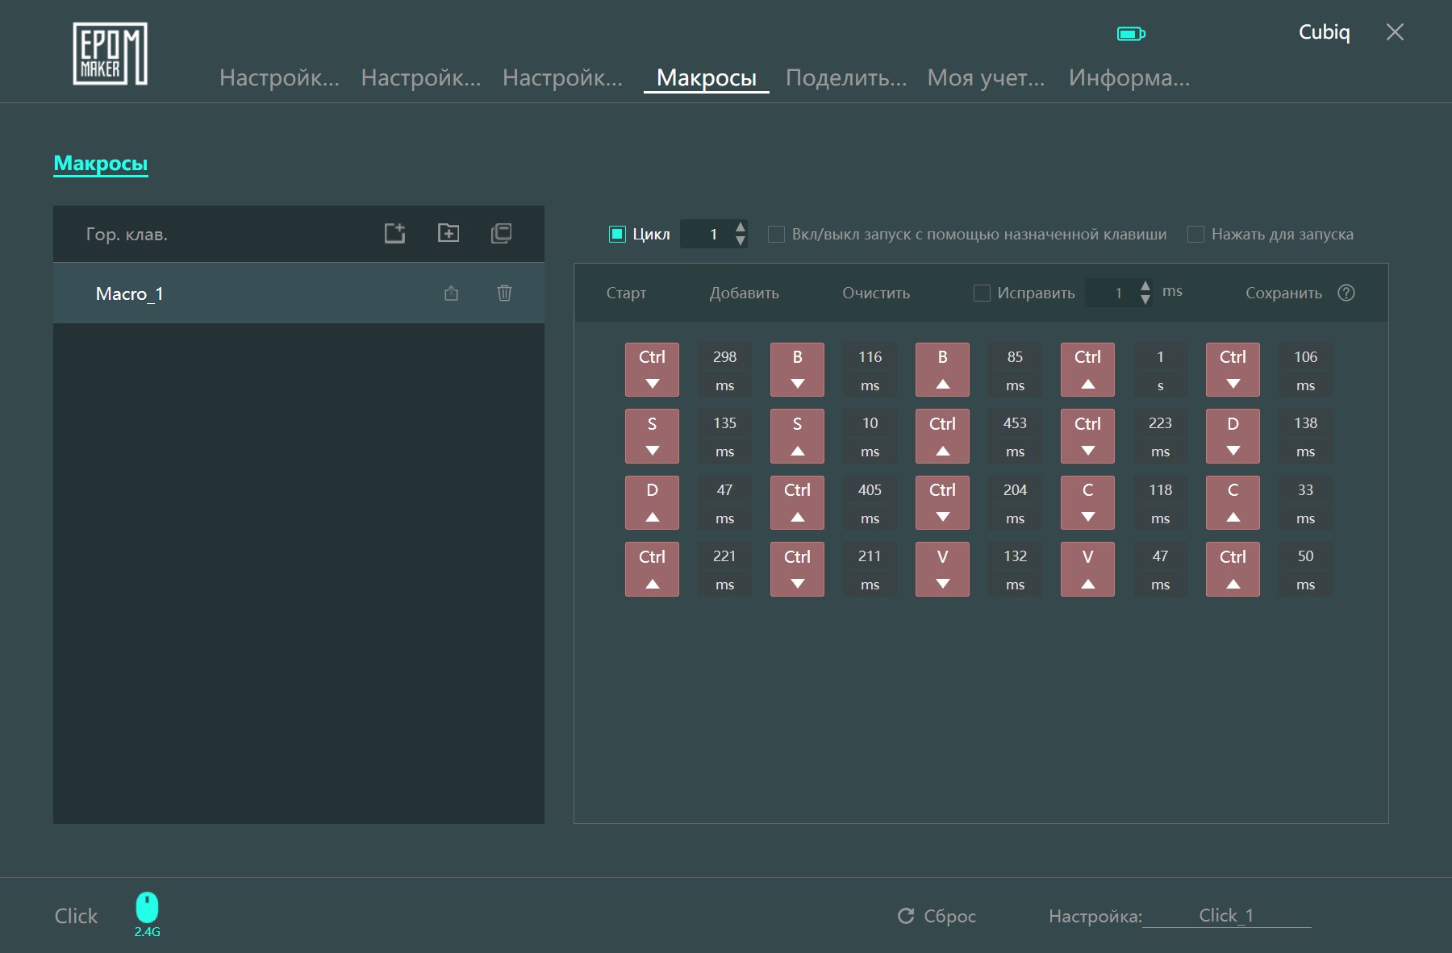Screen dimensions: 1452x953
Task: Click the 132 ms delay tile
Action: [1015, 569]
